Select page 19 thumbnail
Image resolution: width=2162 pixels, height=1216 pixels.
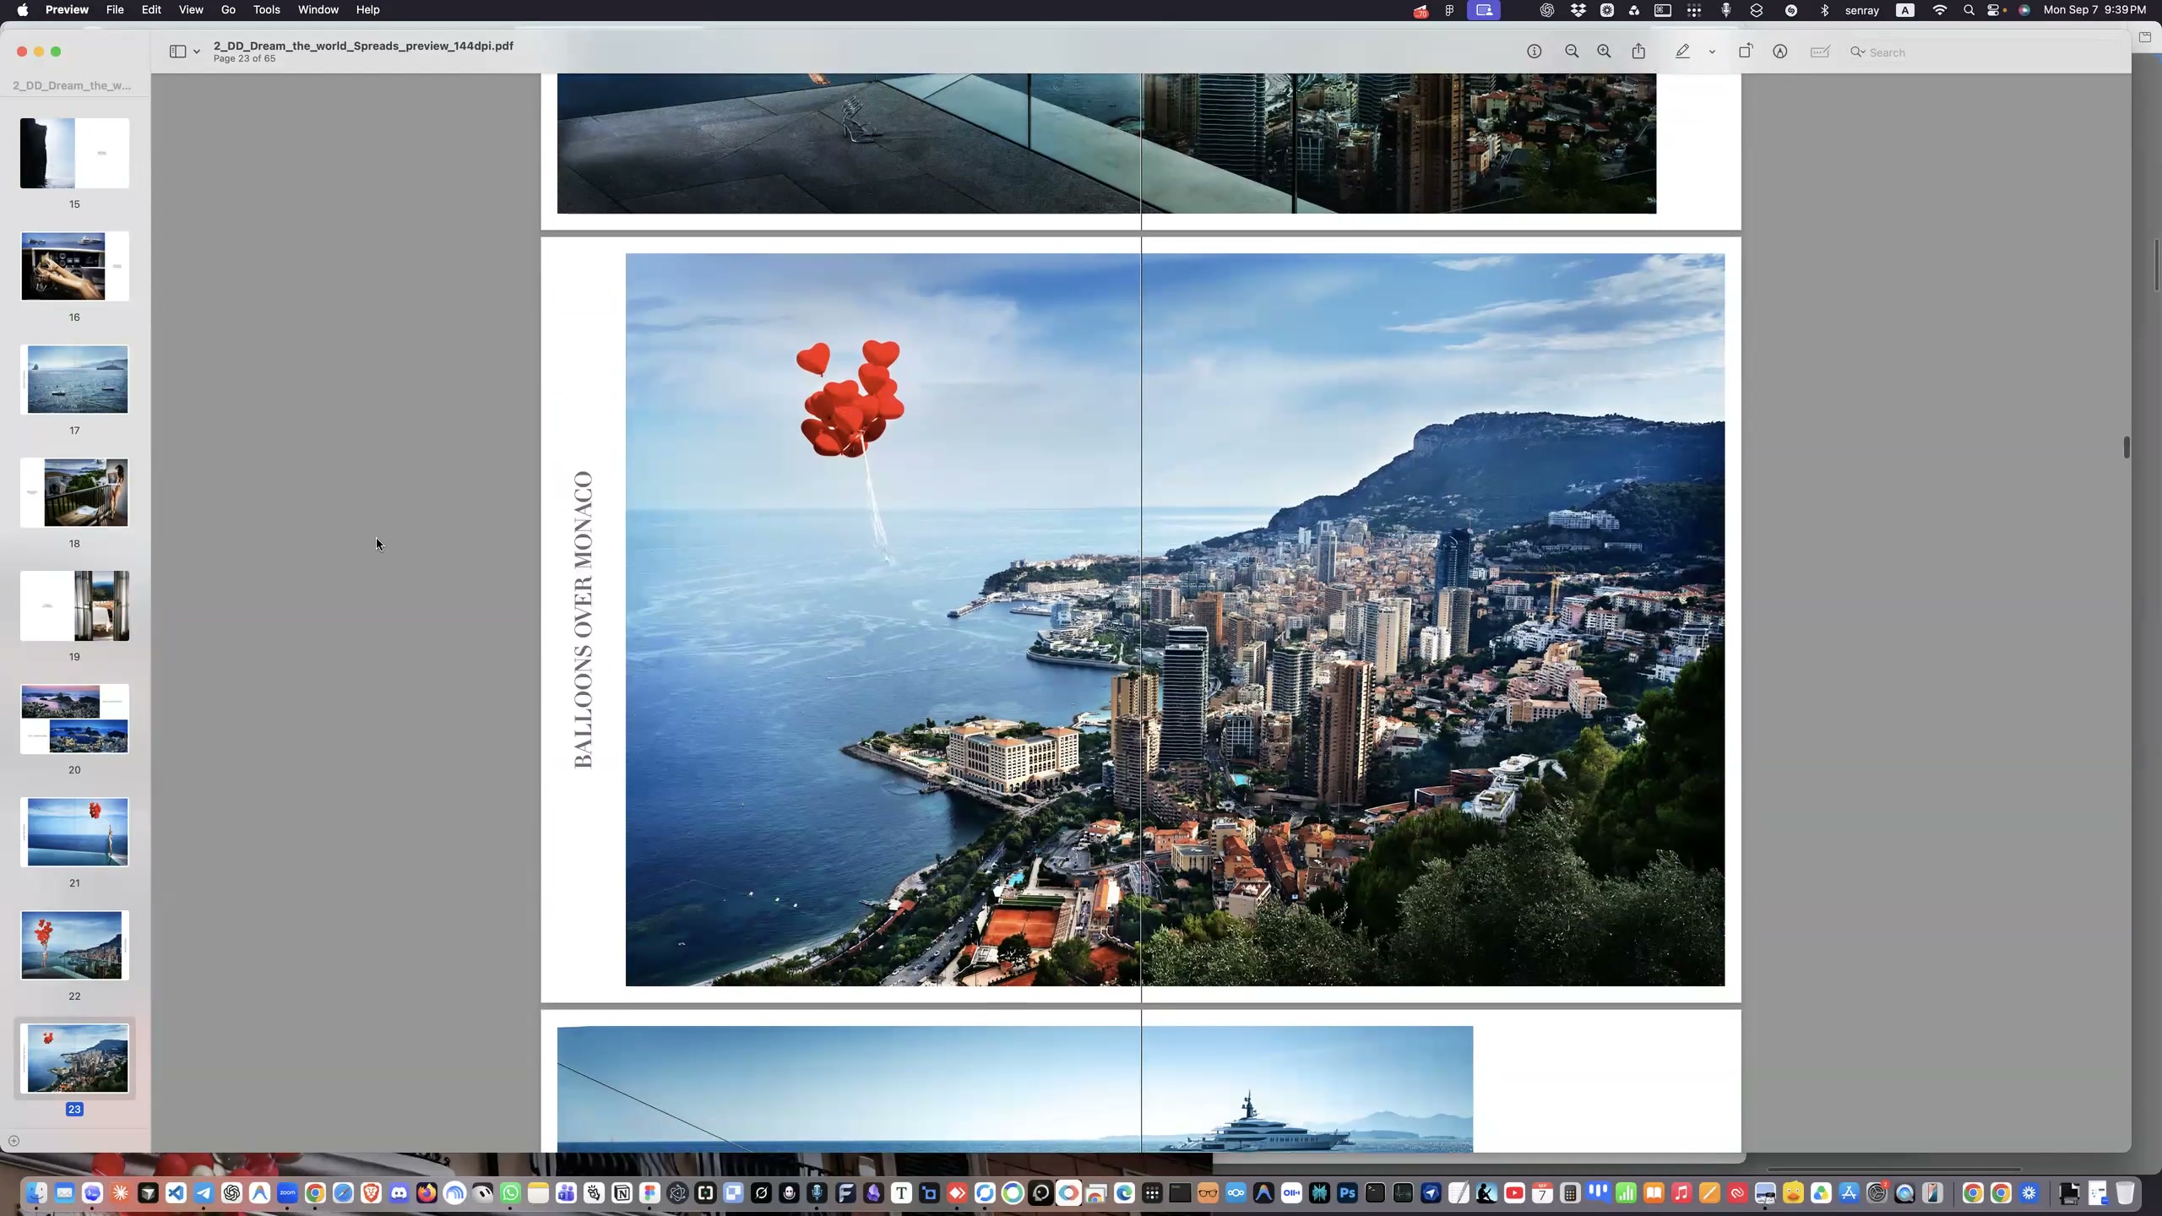point(75,605)
